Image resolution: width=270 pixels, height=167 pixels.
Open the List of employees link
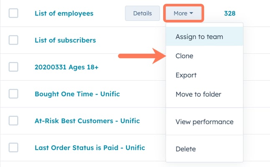pyautogui.click(x=64, y=13)
